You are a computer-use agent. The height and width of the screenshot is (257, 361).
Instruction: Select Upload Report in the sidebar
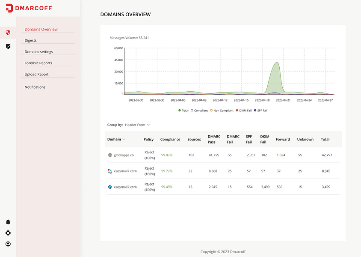[36, 75]
